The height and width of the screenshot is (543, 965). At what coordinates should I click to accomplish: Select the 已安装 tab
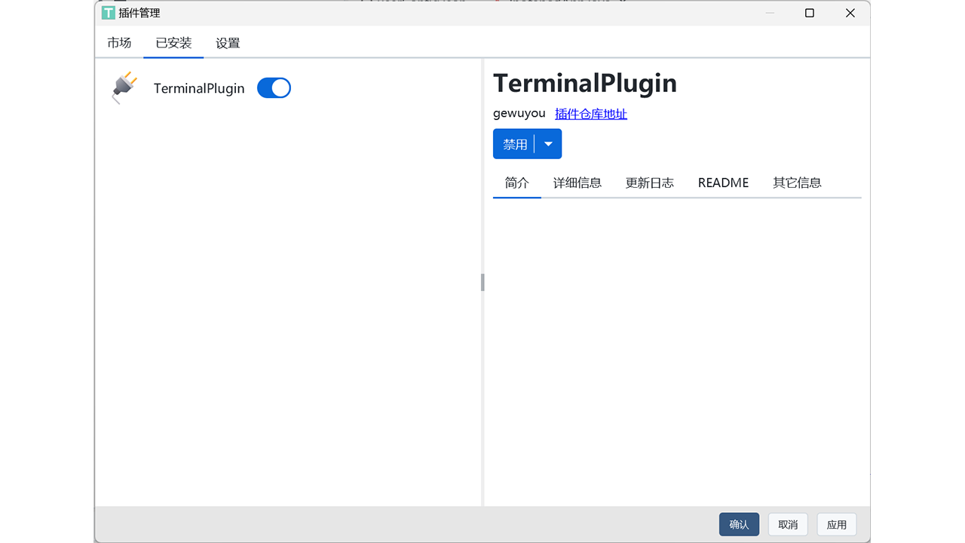coord(173,43)
